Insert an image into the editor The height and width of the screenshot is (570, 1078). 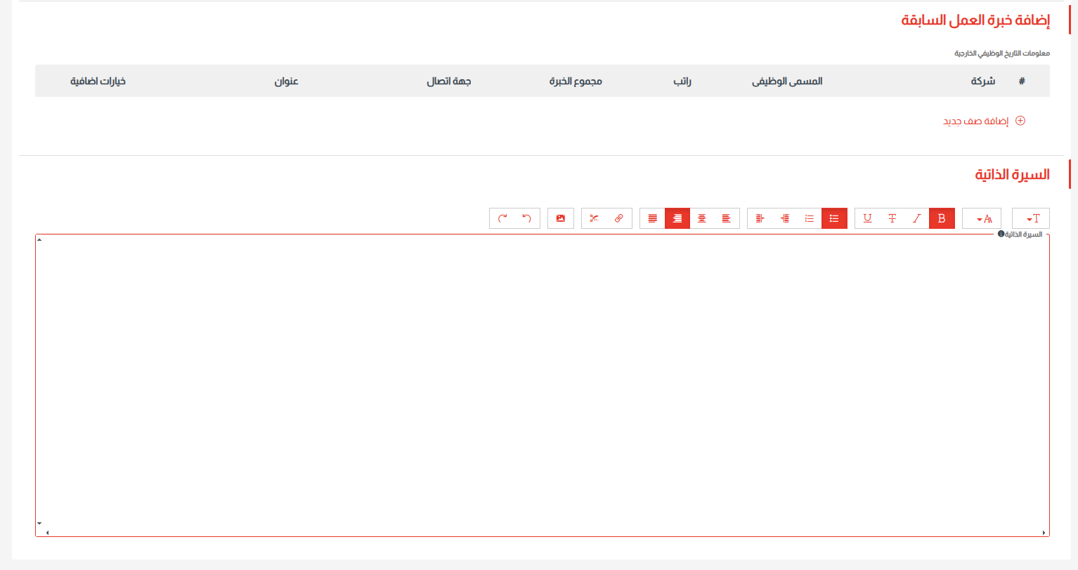click(x=560, y=218)
